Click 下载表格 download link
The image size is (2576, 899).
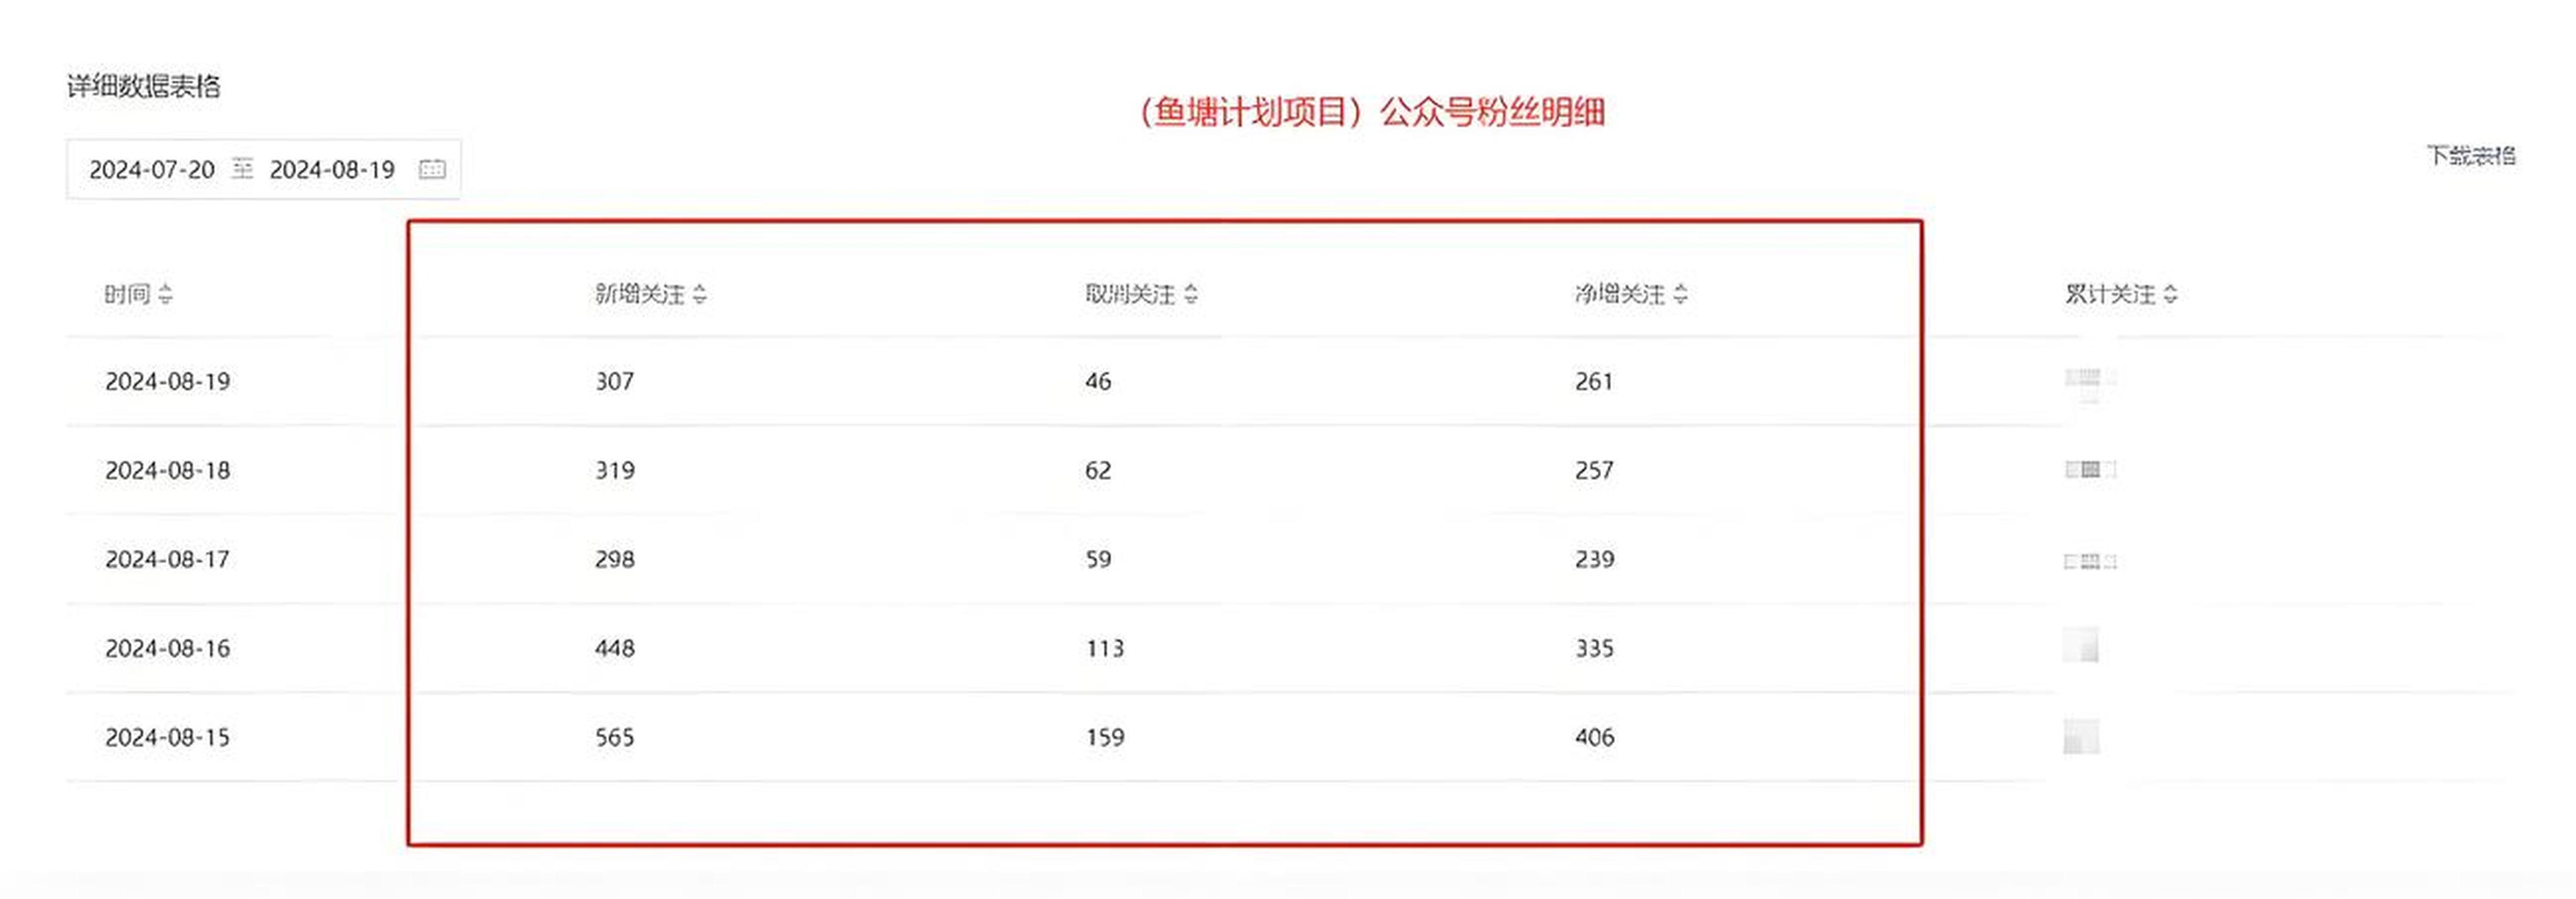(2471, 155)
